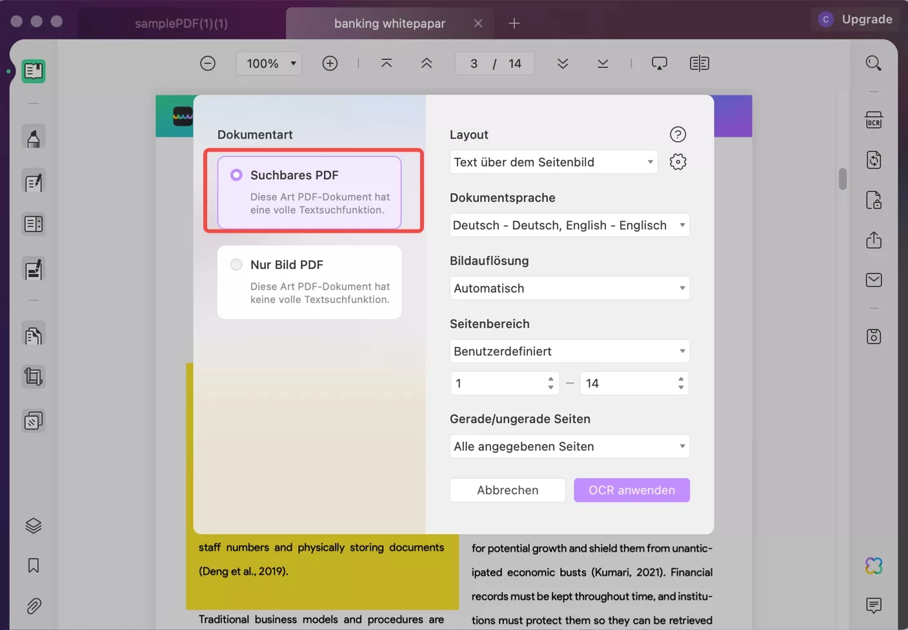Open the Seitenbereich 'Benutzerdefiniert' dropdown
Screen dimensions: 908x630
[570, 351]
